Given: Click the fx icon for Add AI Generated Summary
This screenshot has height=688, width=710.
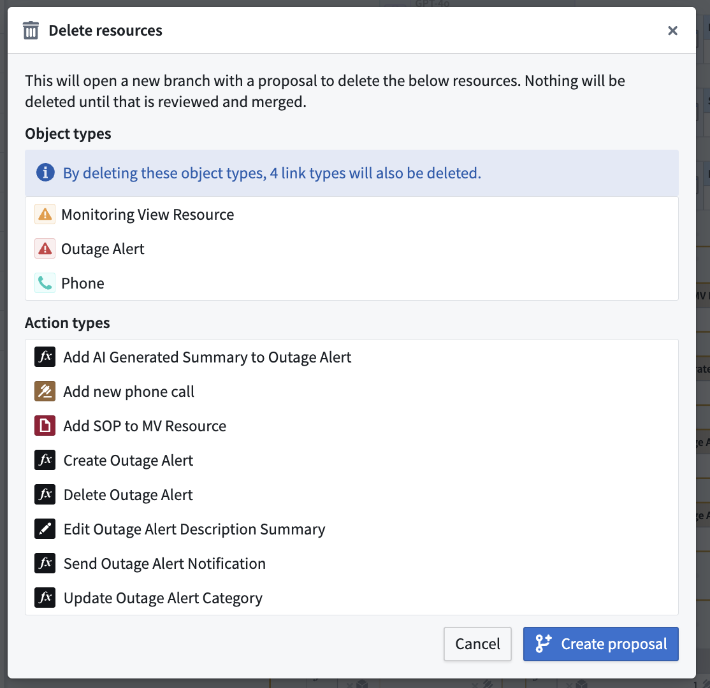Looking at the screenshot, I should (x=45, y=357).
